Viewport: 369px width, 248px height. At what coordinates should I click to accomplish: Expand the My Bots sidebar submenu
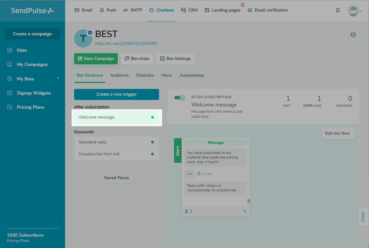58,78
